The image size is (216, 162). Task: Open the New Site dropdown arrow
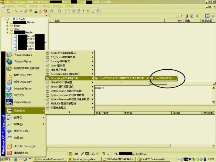(12, 11)
